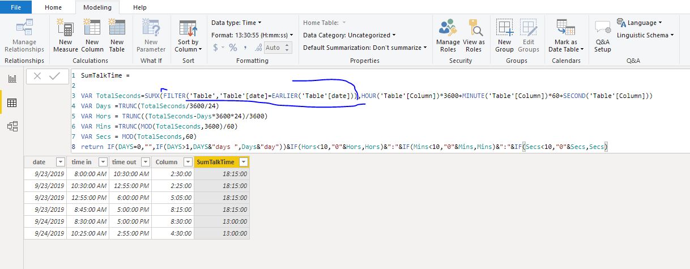The width and height of the screenshot is (690, 269).
Task: Open Linguistic Schema dropdown
Action: 645,35
